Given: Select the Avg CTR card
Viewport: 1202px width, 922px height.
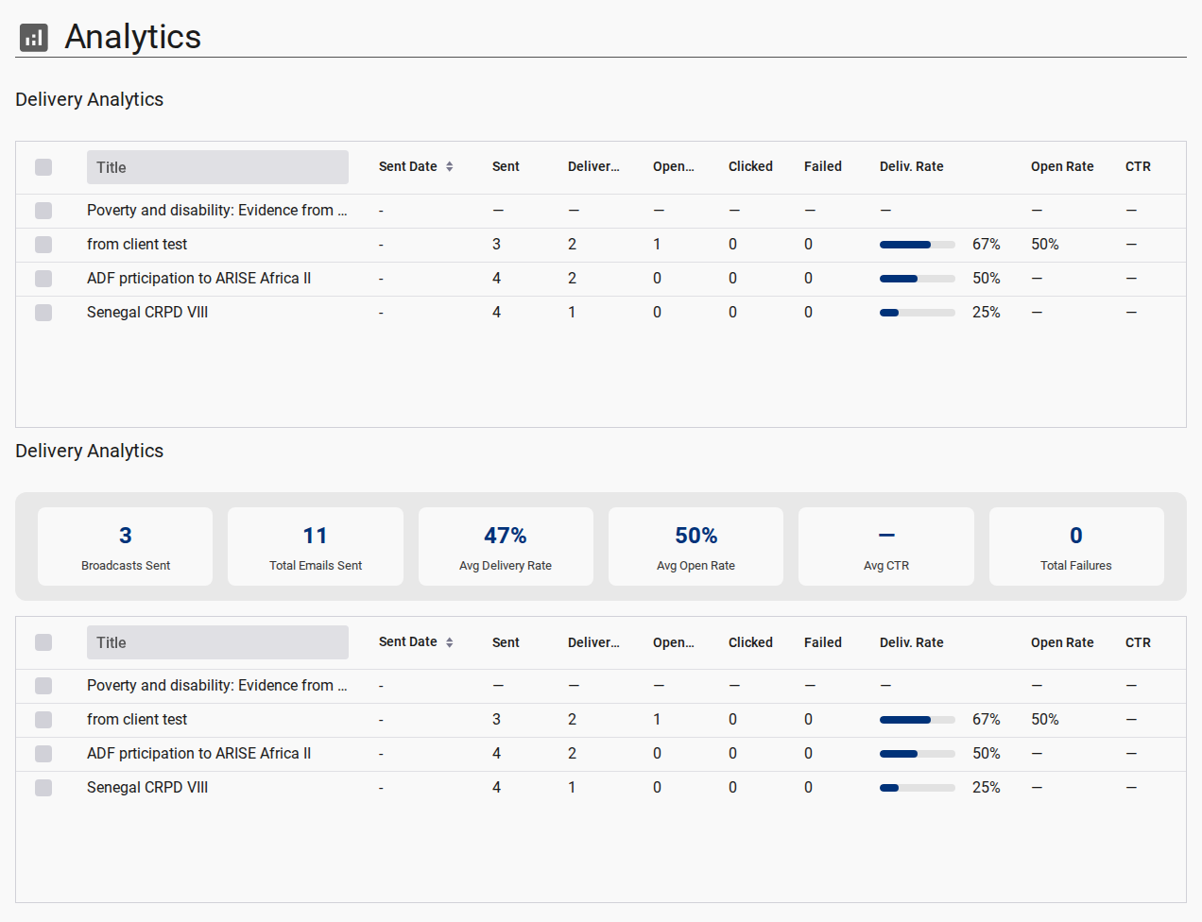Looking at the screenshot, I should point(886,547).
